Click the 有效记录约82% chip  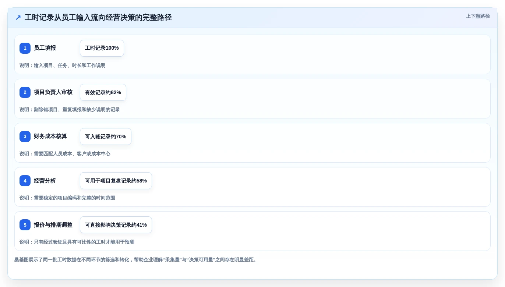[103, 92]
